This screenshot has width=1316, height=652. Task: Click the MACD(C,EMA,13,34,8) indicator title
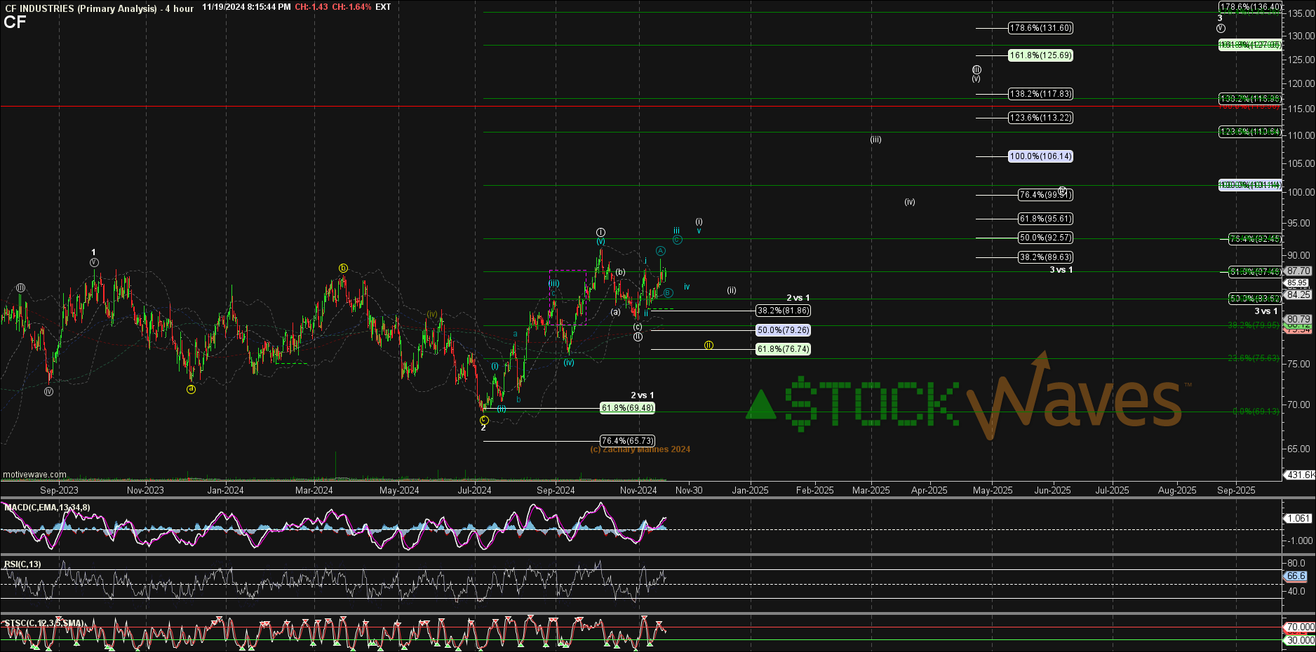(48, 508)
